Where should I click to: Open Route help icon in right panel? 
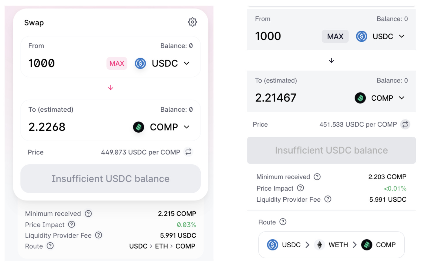(283, 222)
